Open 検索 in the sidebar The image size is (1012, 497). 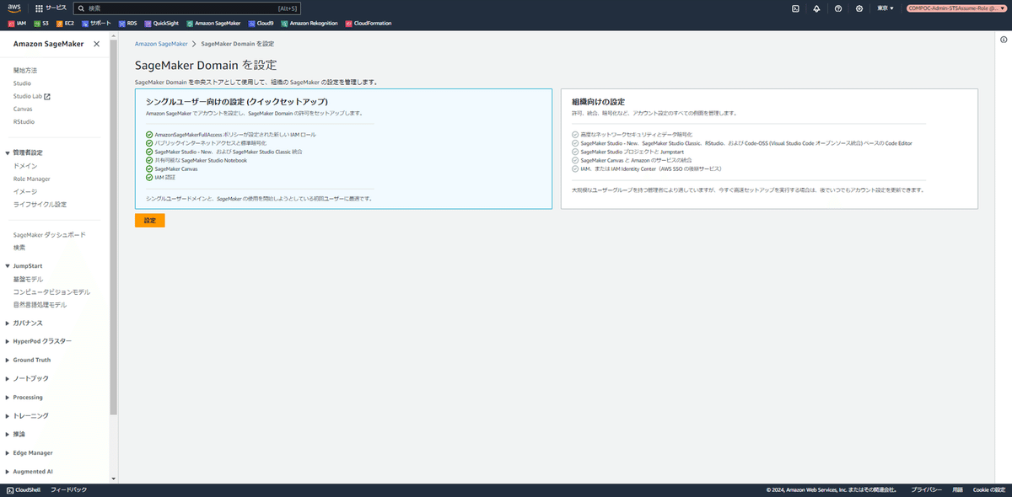click(x=19, y=248)
